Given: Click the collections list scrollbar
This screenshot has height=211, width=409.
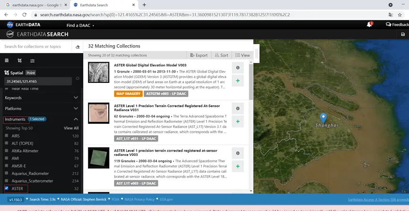Looking at the screenshot, I should coord(251,82).
